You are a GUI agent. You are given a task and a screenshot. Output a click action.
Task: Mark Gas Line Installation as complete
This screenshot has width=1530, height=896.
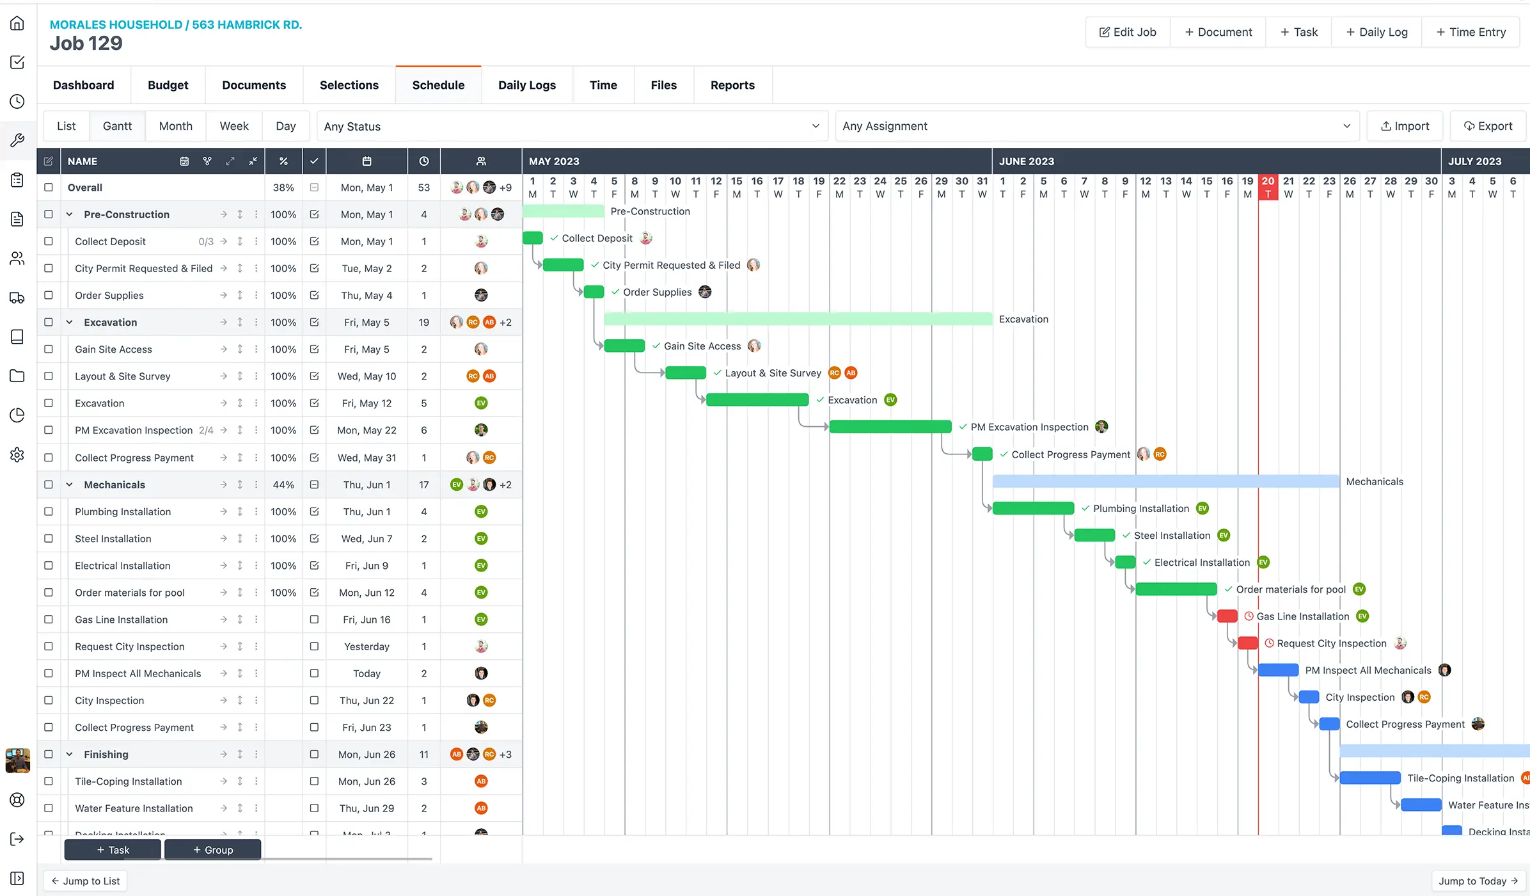314,620
